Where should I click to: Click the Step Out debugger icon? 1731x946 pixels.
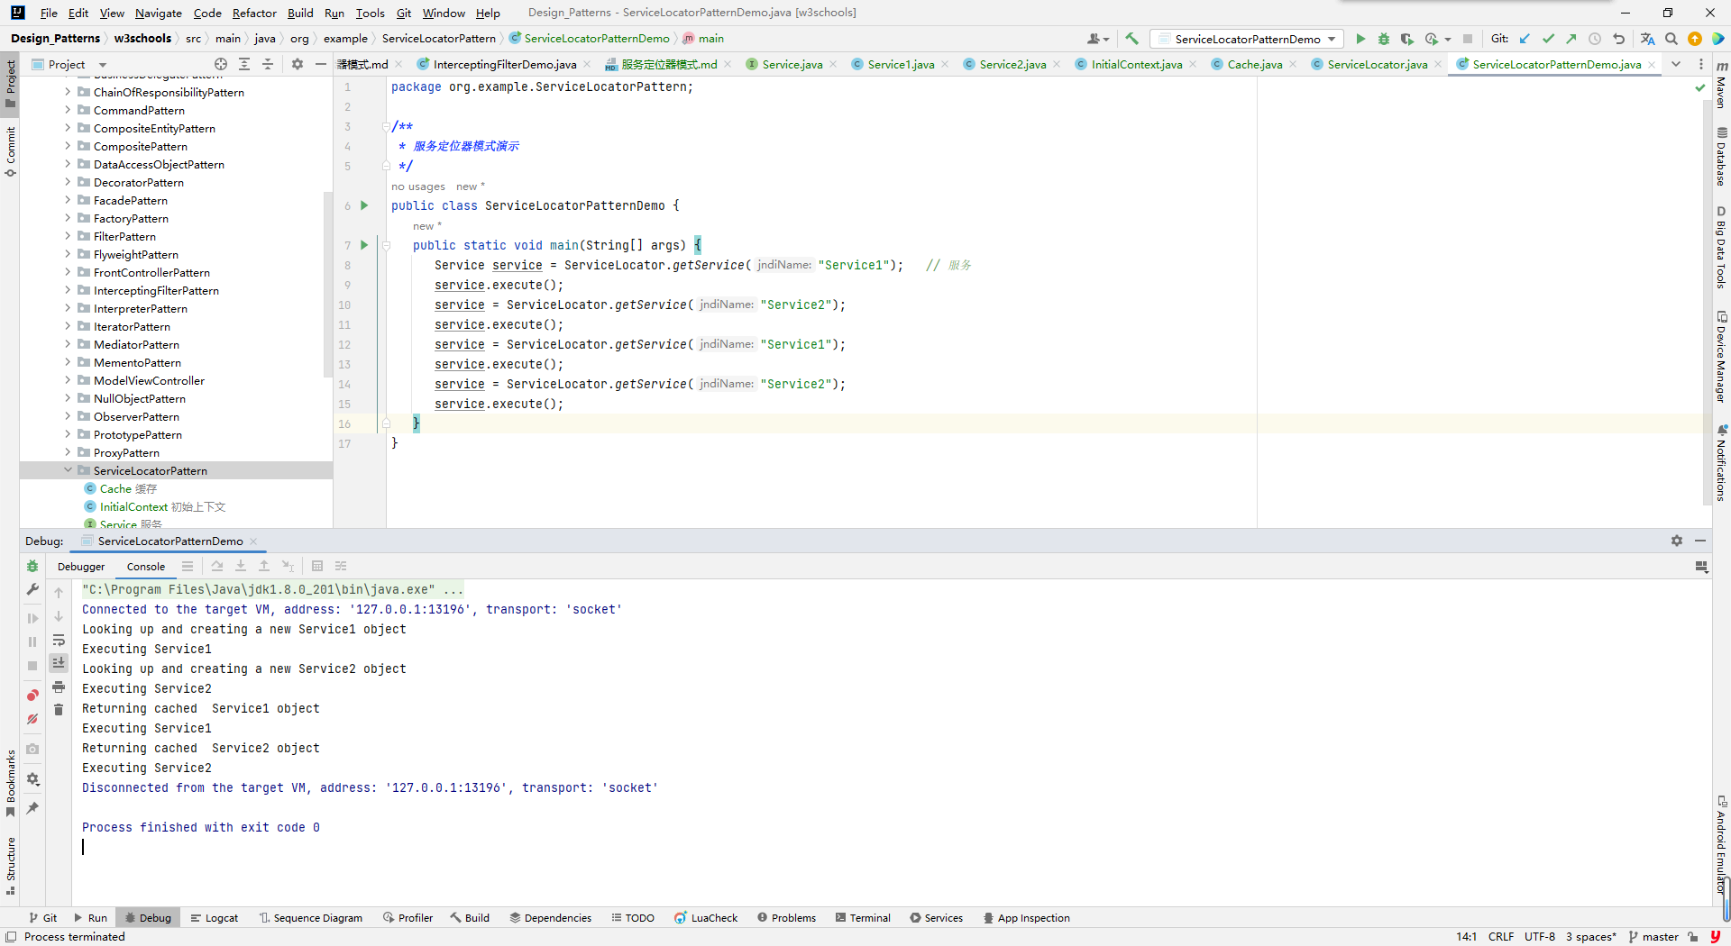(x=264, y=566)
